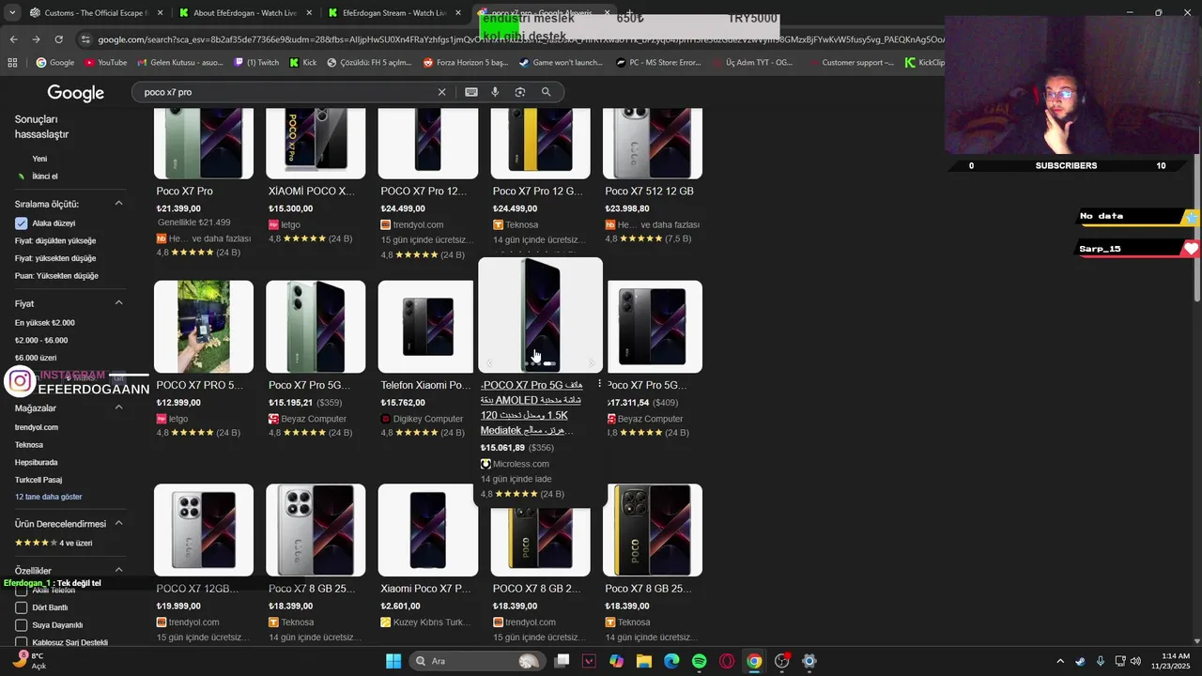The height and width of the screenshot is (676, 1202).
Task: Open the taskbar volume control
Action: 1135,661
